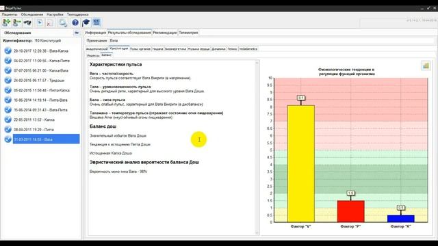438x246 pixels.
Task: Select the Музыка сердца sub-tab
Action: 199,49
